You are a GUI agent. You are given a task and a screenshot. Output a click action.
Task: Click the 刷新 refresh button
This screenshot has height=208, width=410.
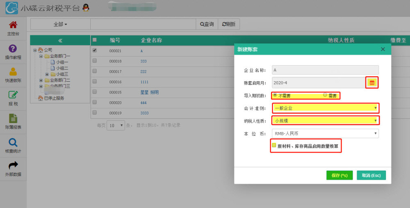pyautogui.click(x=229, y=24)
